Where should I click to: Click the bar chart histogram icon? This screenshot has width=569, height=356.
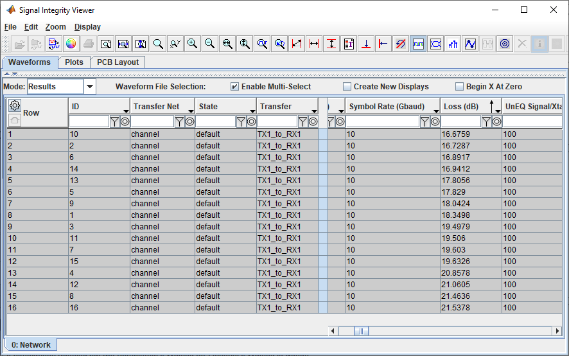click(453, 44)
